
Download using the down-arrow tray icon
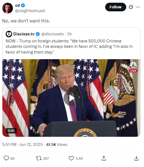tap(136, 158)
